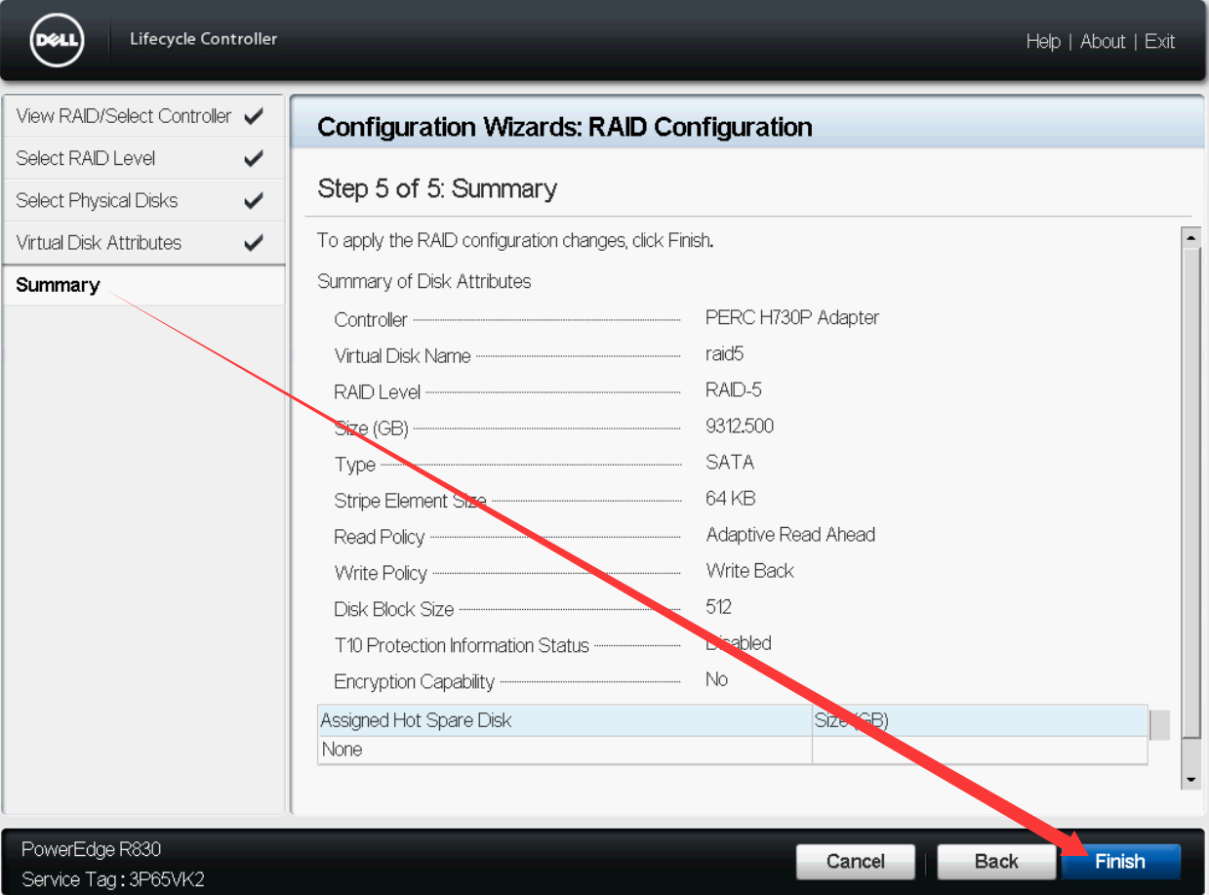Click checkmark next to View RAID/Select Controller
This screenshot has height=895, width=1209.
pyautogui.click(x=254, y=116)
